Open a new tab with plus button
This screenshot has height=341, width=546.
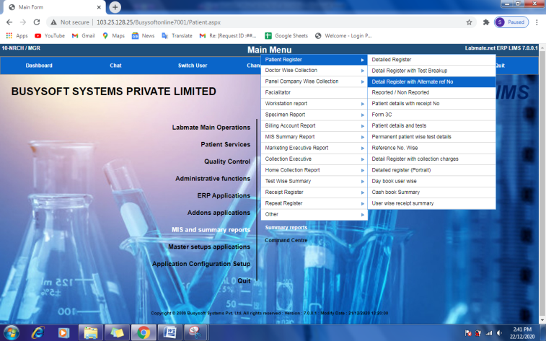[115, 7]
